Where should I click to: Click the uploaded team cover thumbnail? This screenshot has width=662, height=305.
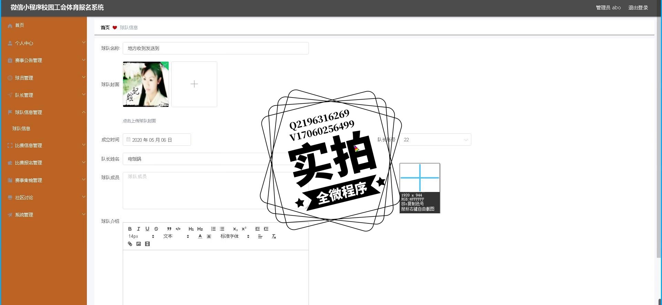coord(146,84)
